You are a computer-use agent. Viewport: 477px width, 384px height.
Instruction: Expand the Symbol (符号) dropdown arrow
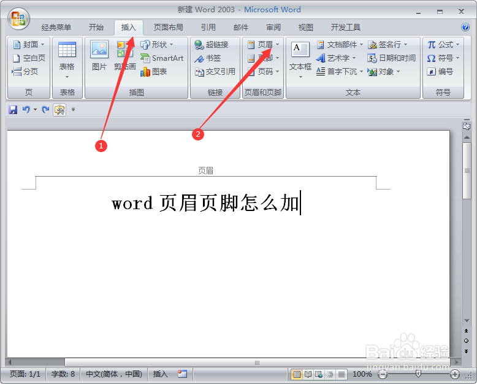coord(457,58)
